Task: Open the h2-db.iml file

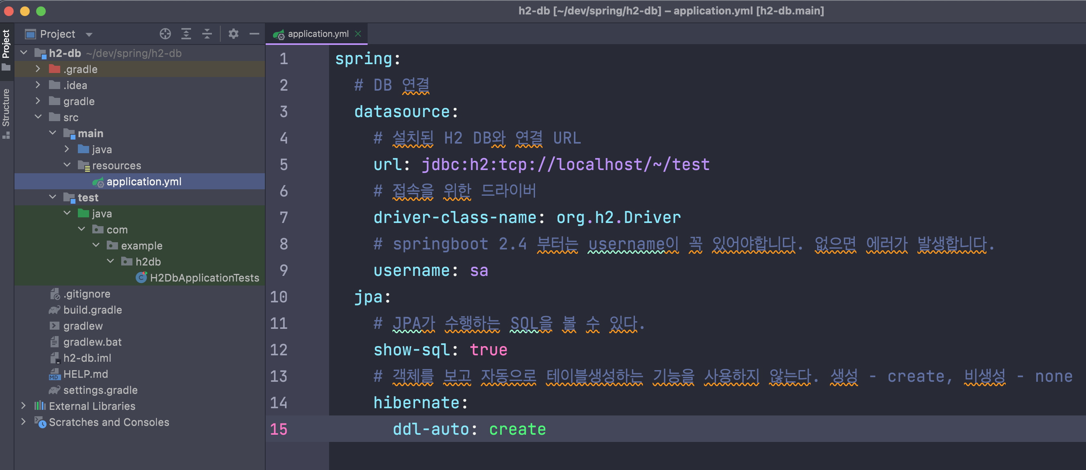Action: (x=87, y=357)
